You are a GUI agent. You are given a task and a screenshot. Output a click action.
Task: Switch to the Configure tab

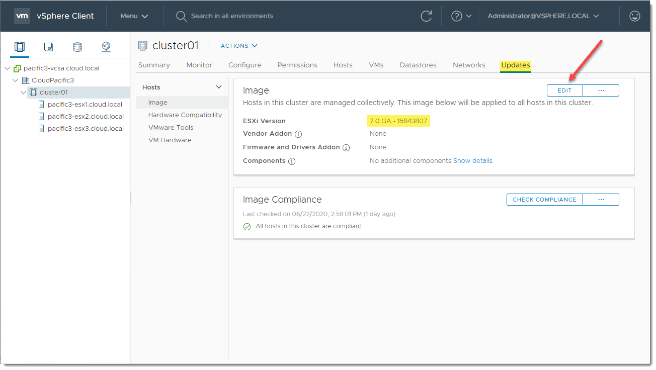[x=244, y=65]
